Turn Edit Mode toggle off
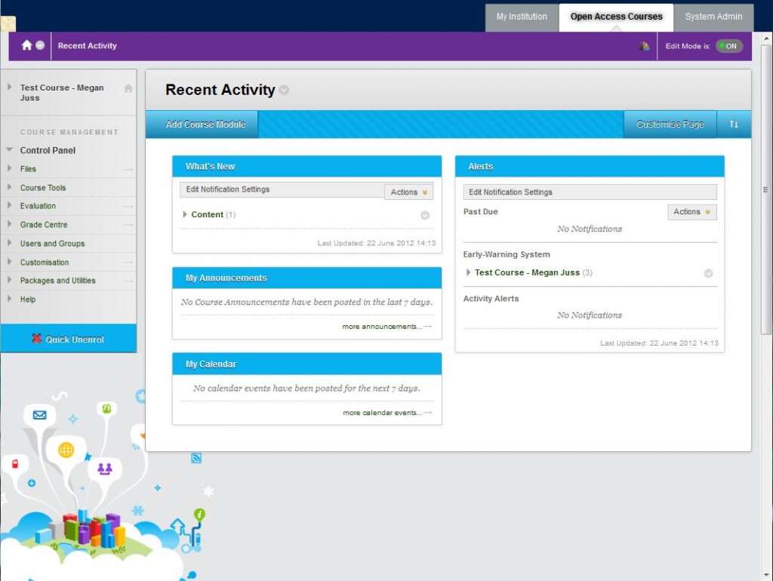The image size is (773, 581). [x=729, y=46]
